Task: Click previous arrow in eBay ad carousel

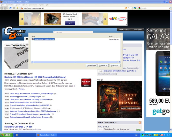Action: (22, 19)
